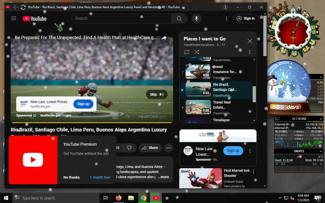Play playlist item Travel Real Estate…
Screen dimensions: 325x203
(x=217, y=107)
